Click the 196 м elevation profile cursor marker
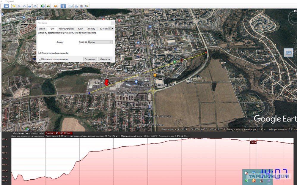 (x=253, y=143)
